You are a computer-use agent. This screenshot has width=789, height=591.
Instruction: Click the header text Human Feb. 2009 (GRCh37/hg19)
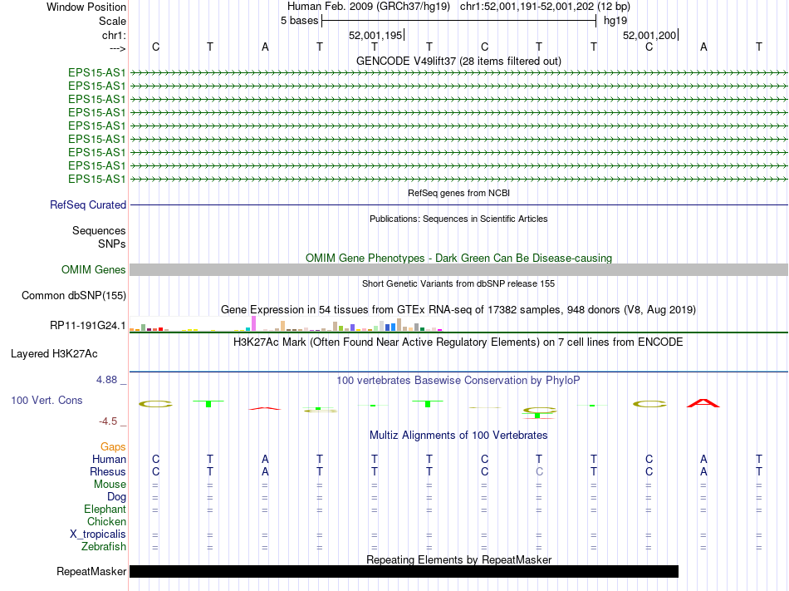368,7
